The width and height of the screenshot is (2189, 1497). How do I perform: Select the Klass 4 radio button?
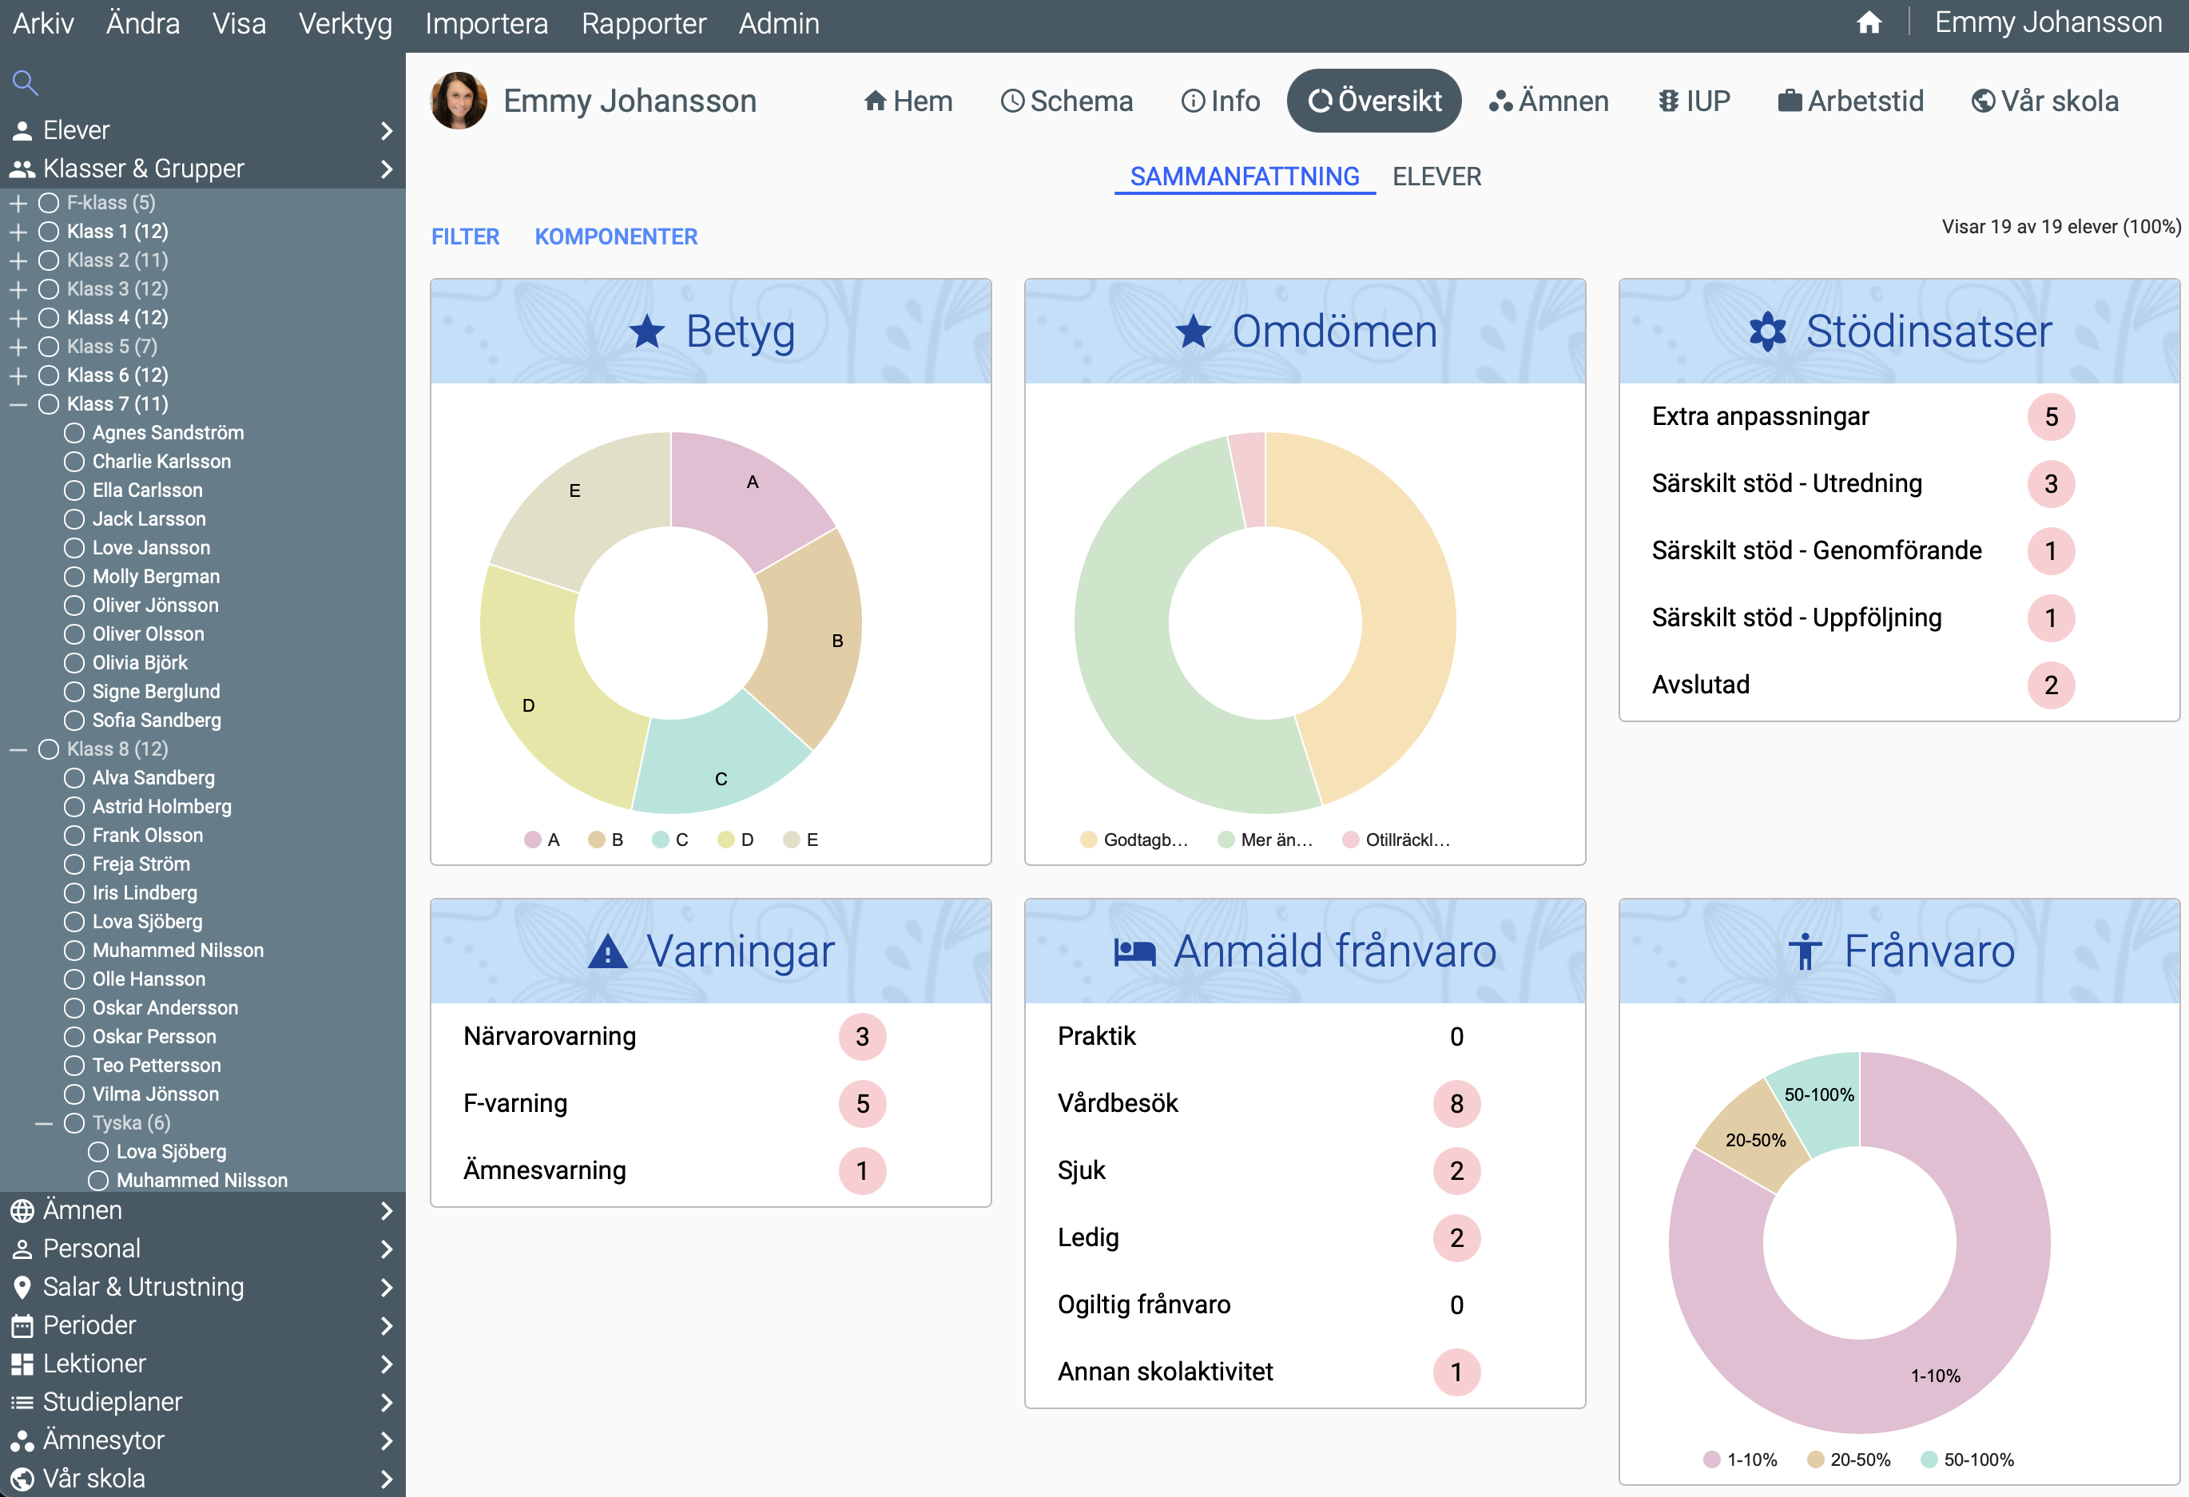click(x=49, y=319)
